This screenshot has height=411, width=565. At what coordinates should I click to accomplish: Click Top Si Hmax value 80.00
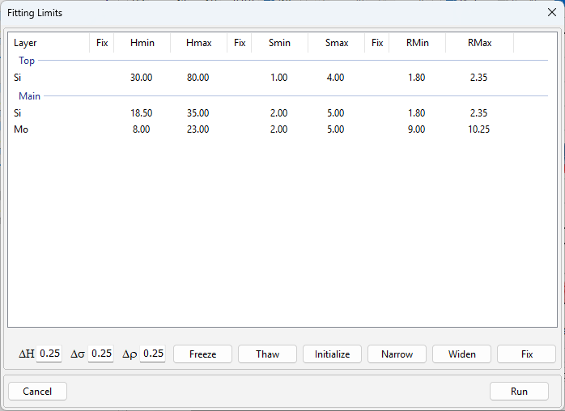(198, 78)
